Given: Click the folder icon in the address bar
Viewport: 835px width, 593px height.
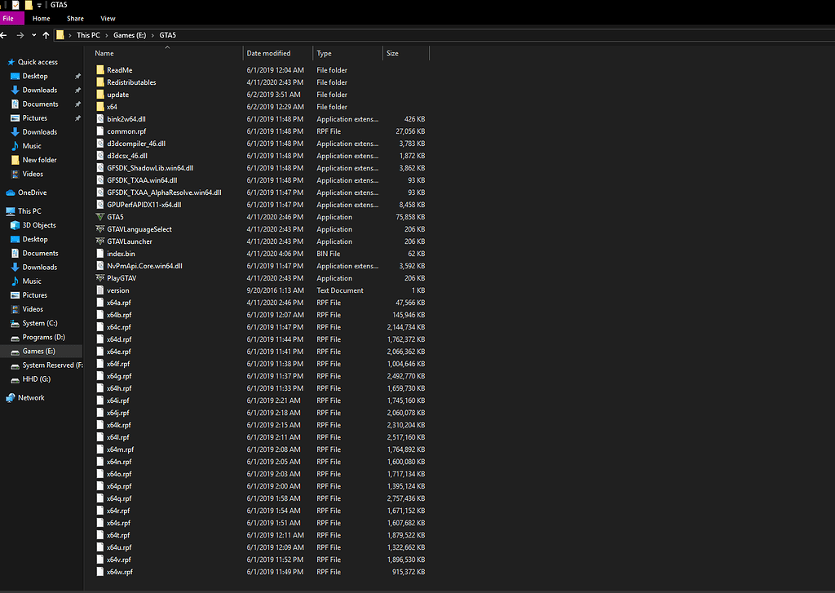Looking at the screenshot, I should (x=61, y=34).
